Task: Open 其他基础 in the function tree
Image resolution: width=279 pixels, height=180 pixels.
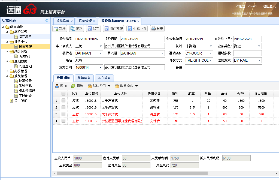Action: pyautogui.click(x=25, y=66)
